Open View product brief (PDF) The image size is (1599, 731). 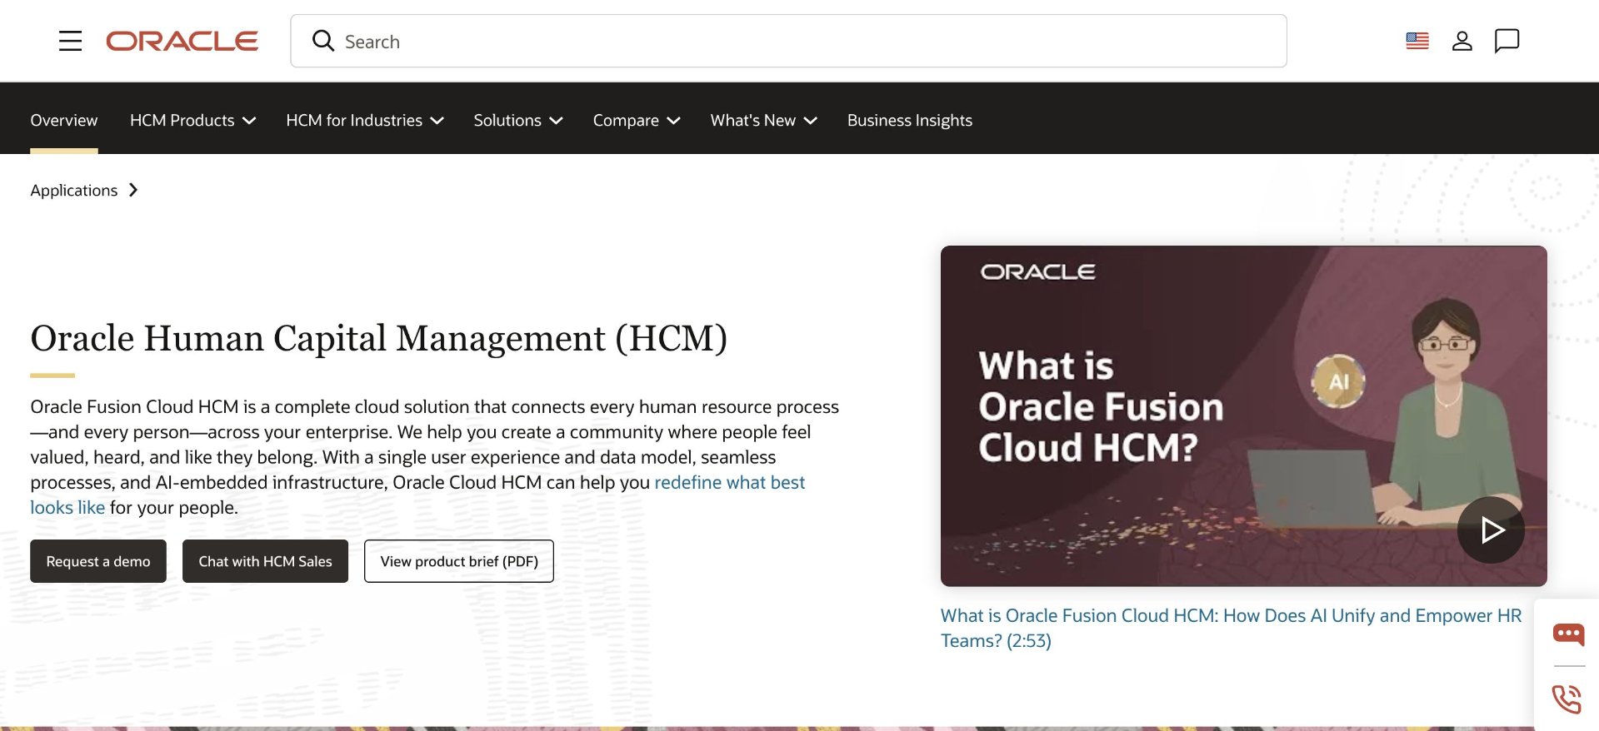(459, 561)
